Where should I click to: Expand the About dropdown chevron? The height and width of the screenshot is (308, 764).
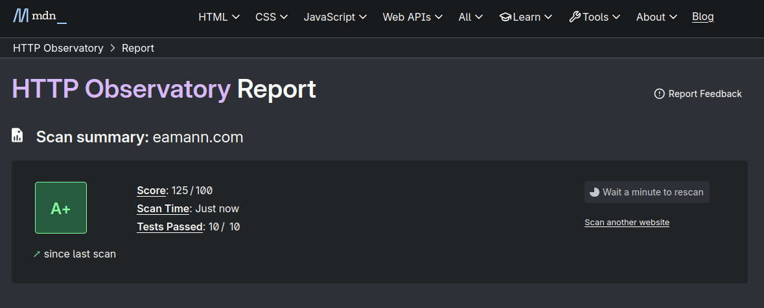(x=673, y=17)
